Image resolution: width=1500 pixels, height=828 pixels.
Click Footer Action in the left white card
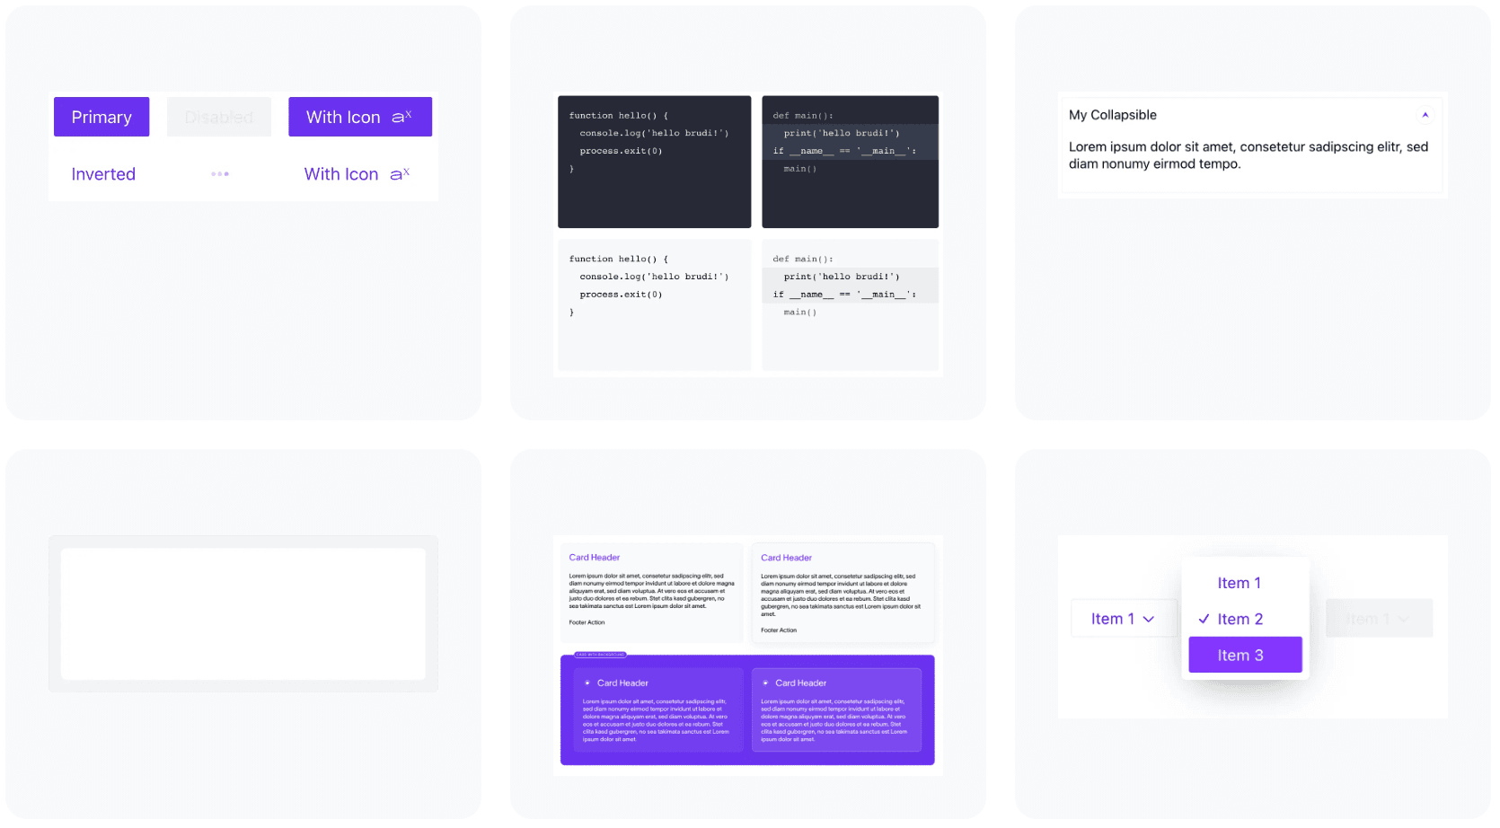[587, 622]
